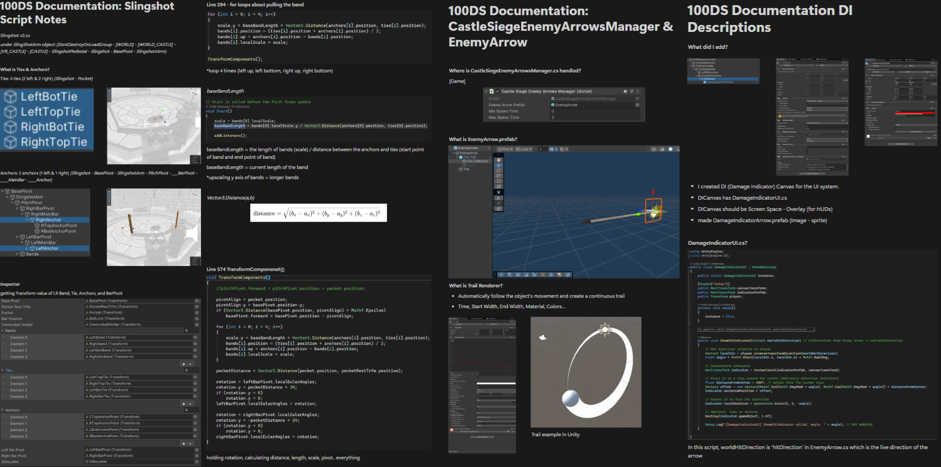941x467 pixels.
Task: Open help for Castle Siege Enemy Arrows Manager
Action: [625, 91]
